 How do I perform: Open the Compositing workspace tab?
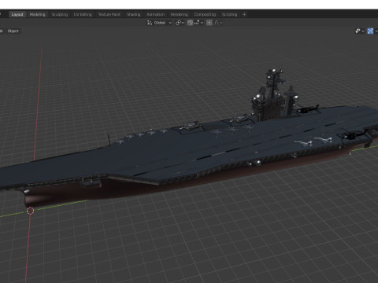click(x=205, y=14)
